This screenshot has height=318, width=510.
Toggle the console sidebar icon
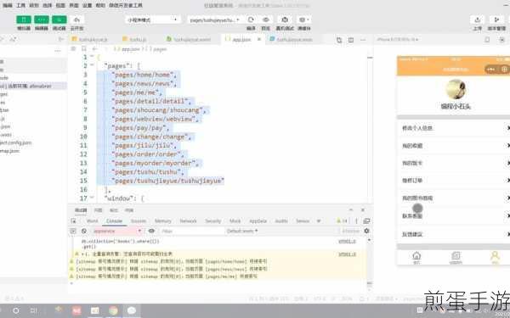click(x=73, y=231)
